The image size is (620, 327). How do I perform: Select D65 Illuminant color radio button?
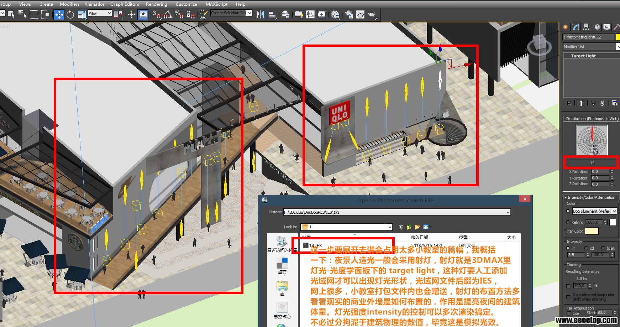pyautogui.click(x=568, y=211)
